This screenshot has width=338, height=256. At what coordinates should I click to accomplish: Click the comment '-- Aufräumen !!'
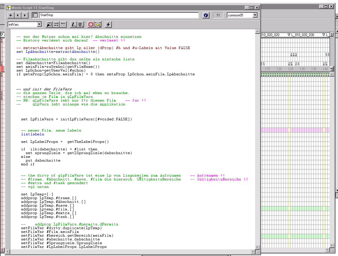coord(207,175)
